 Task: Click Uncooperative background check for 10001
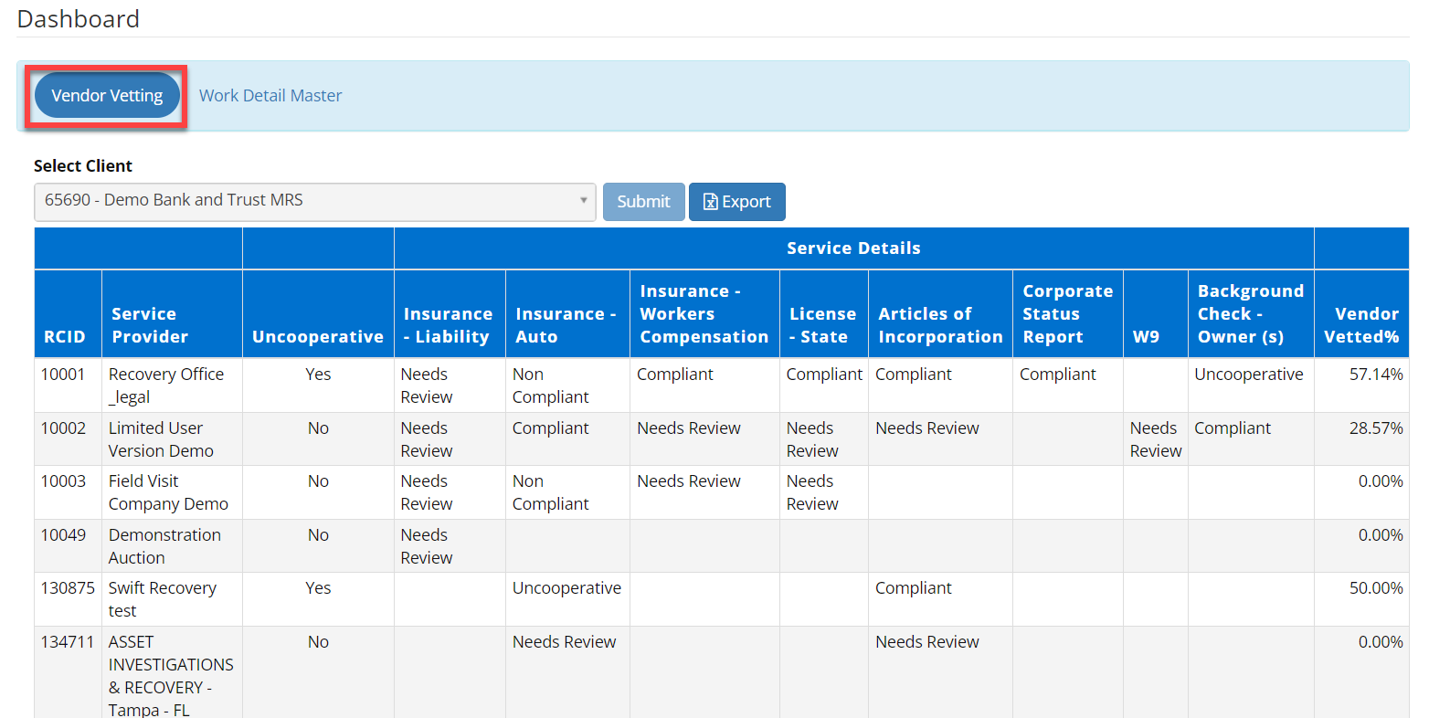[x=1251, y=385]
